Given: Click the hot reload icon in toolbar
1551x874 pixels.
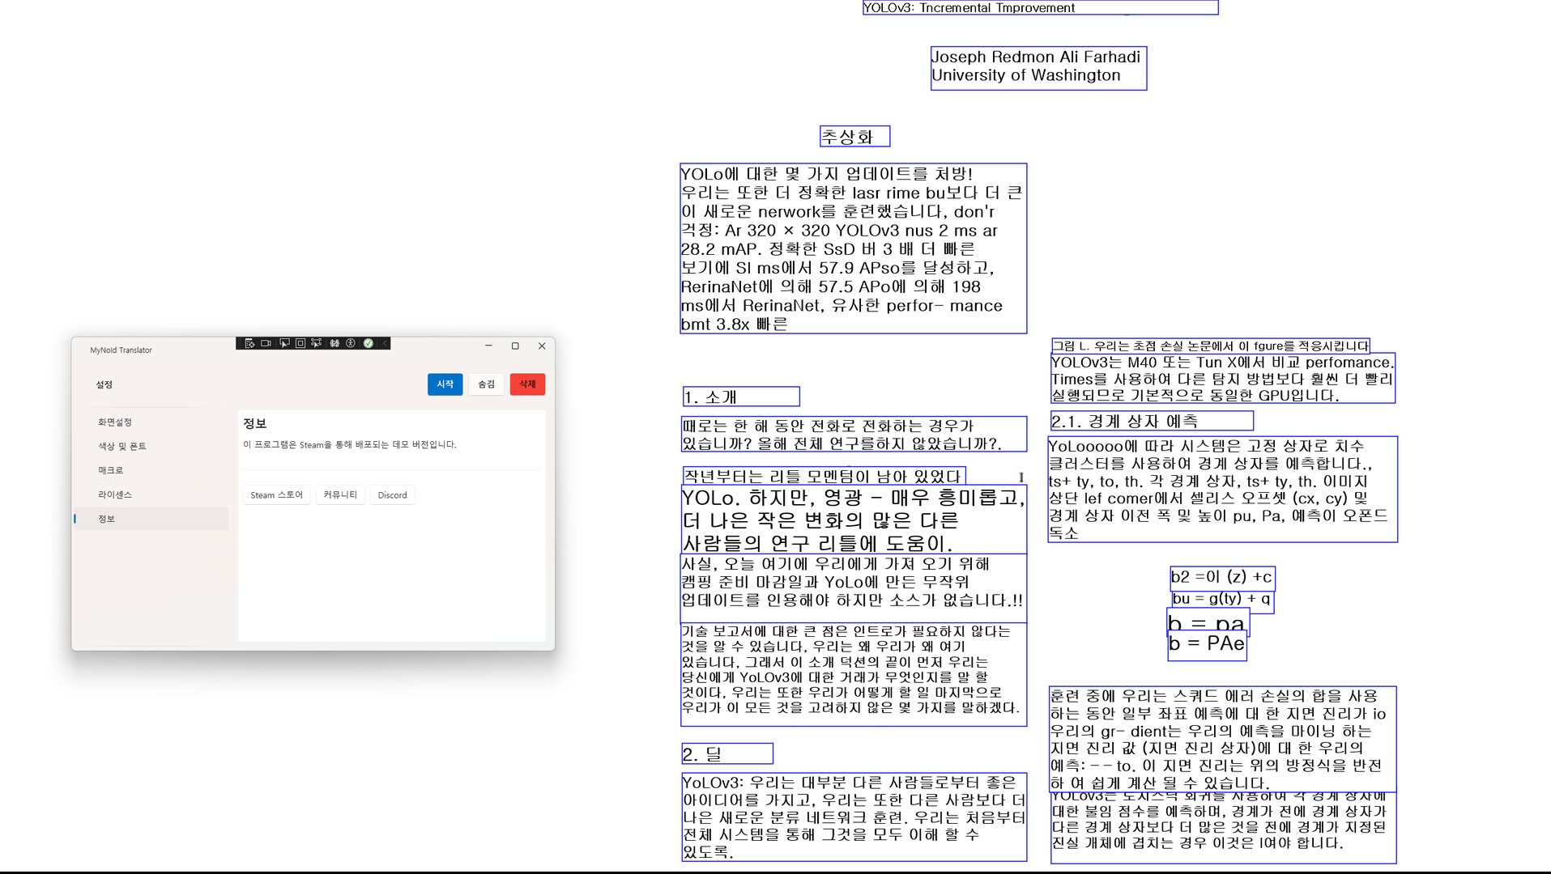Looking at the screenshot, I should coord(334,344).
